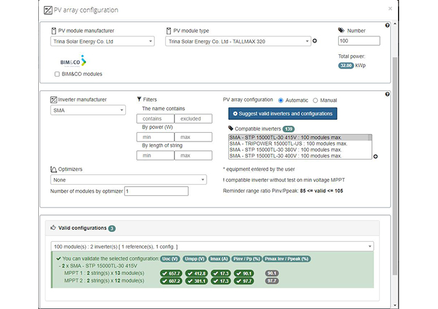Click the Filters funnel icon
The width and height of the screenshot is (438, 309).
click(139, 99)
